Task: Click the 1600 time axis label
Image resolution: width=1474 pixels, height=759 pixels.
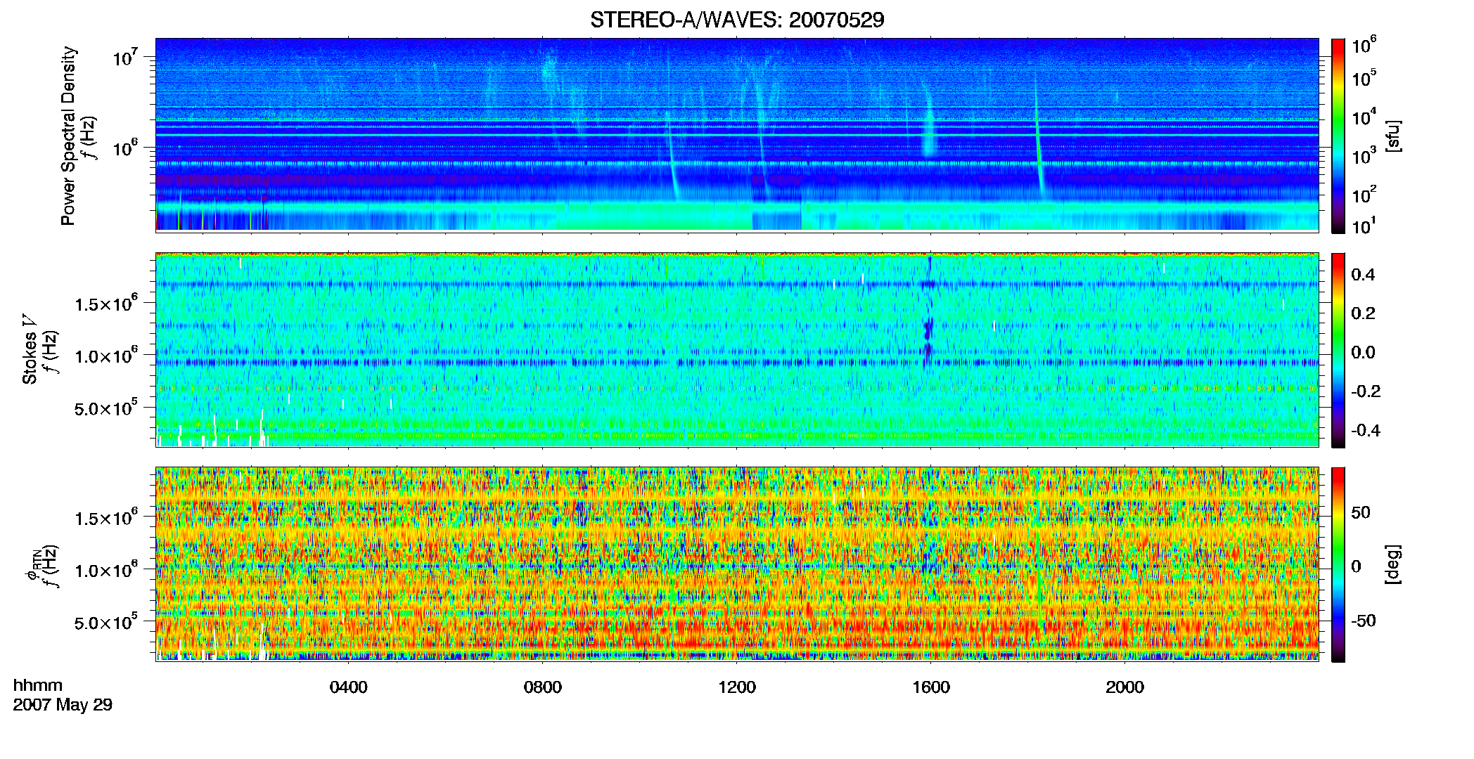Action: tap(931, 687)
